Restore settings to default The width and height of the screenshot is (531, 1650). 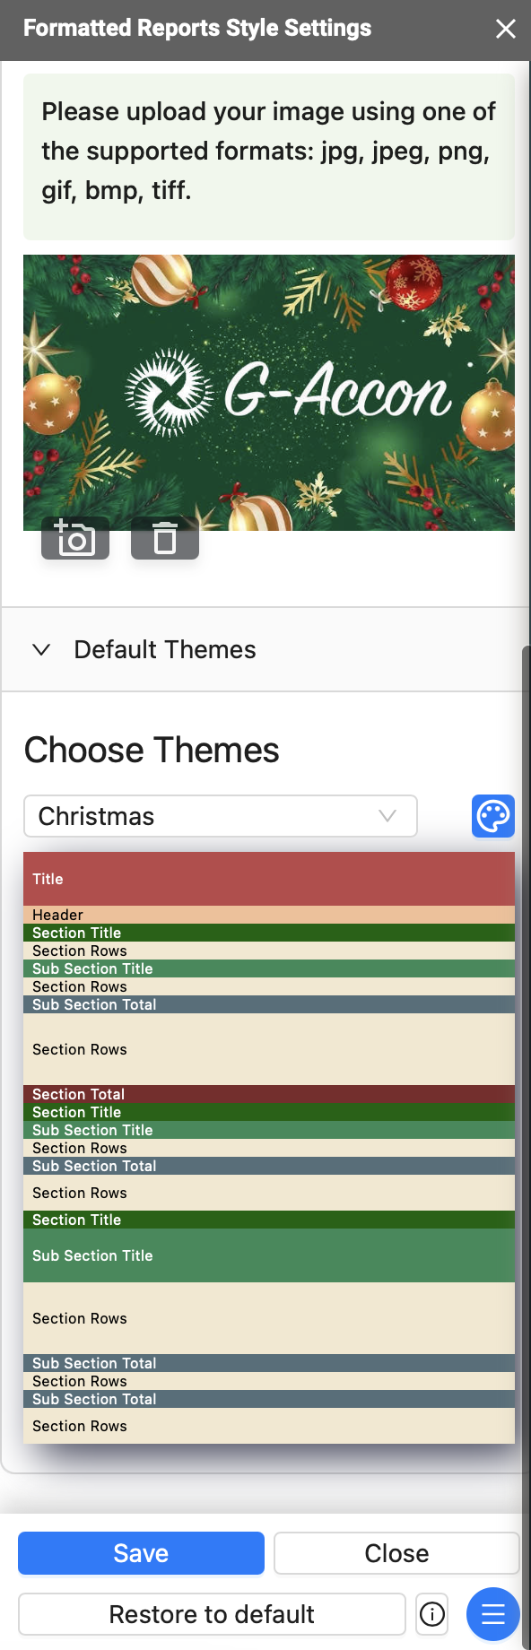point(212,1614)
